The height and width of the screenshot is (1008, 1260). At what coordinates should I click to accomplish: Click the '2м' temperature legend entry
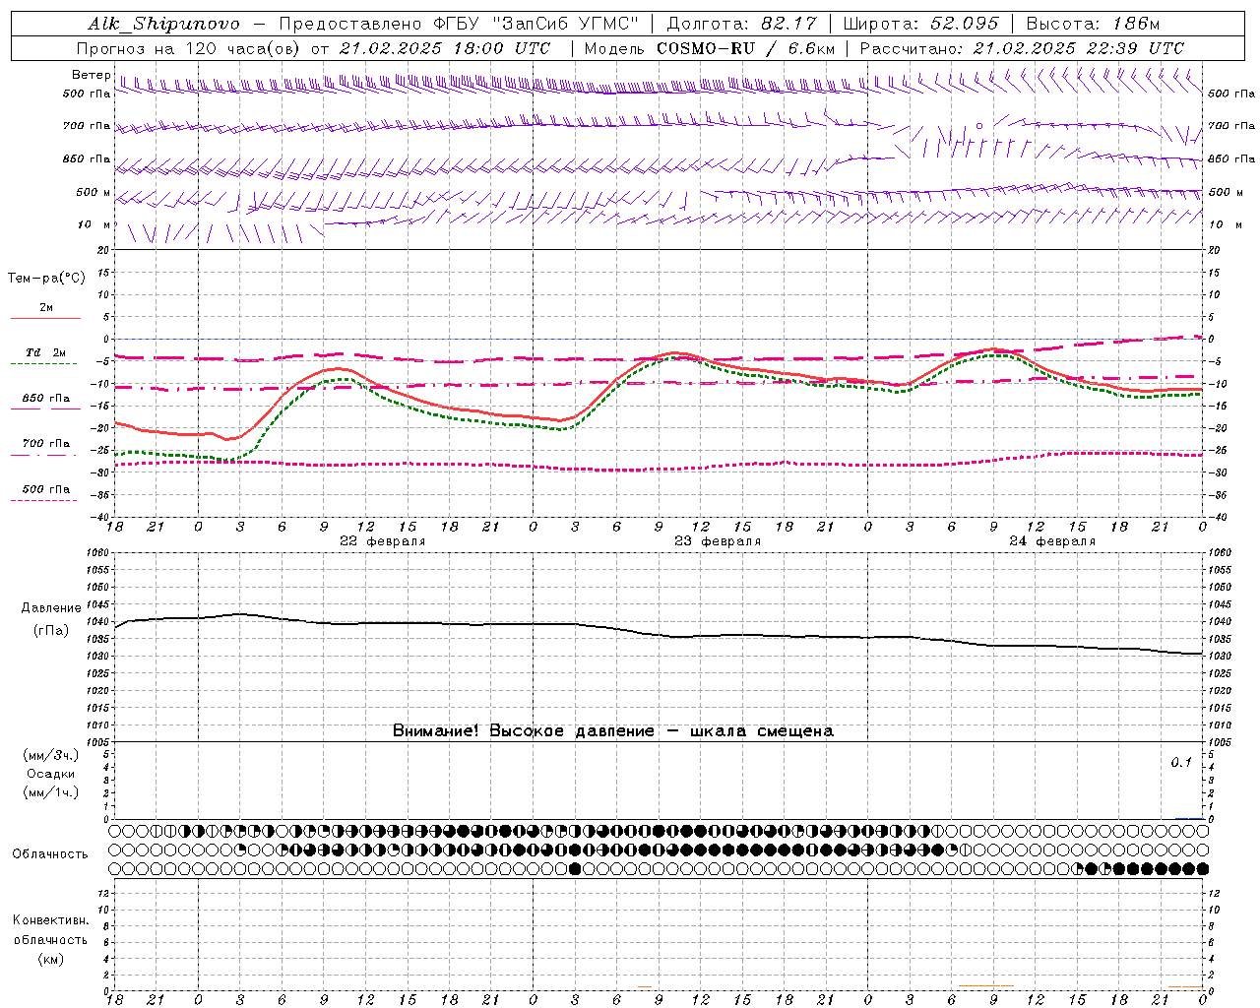click(46, 308)
